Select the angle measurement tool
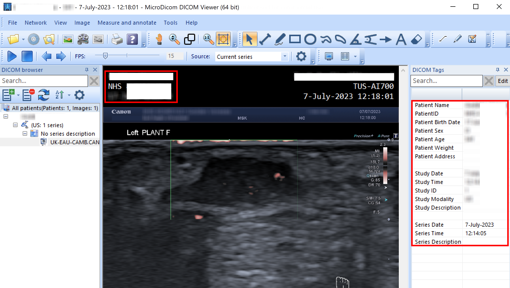 pos(355,39)
